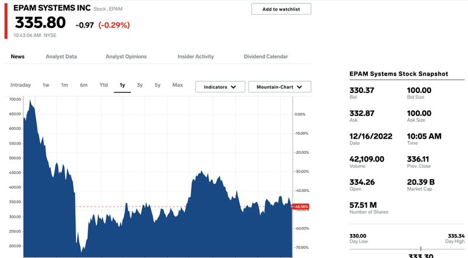Select the 1y chart range
Screen dimensions: 468x258
click(x=122, y=85)
